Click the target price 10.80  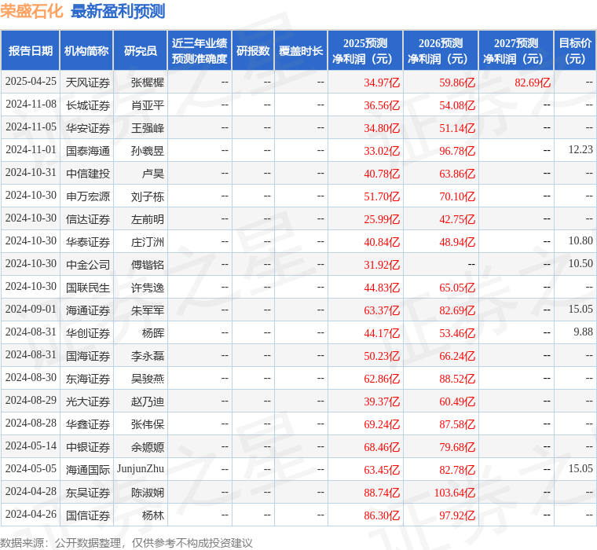[581, 240]
